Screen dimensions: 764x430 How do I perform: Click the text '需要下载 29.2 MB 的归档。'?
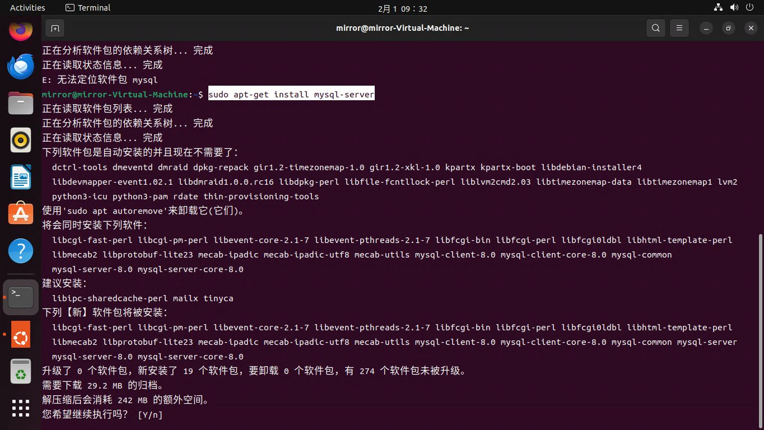[103, 386]
